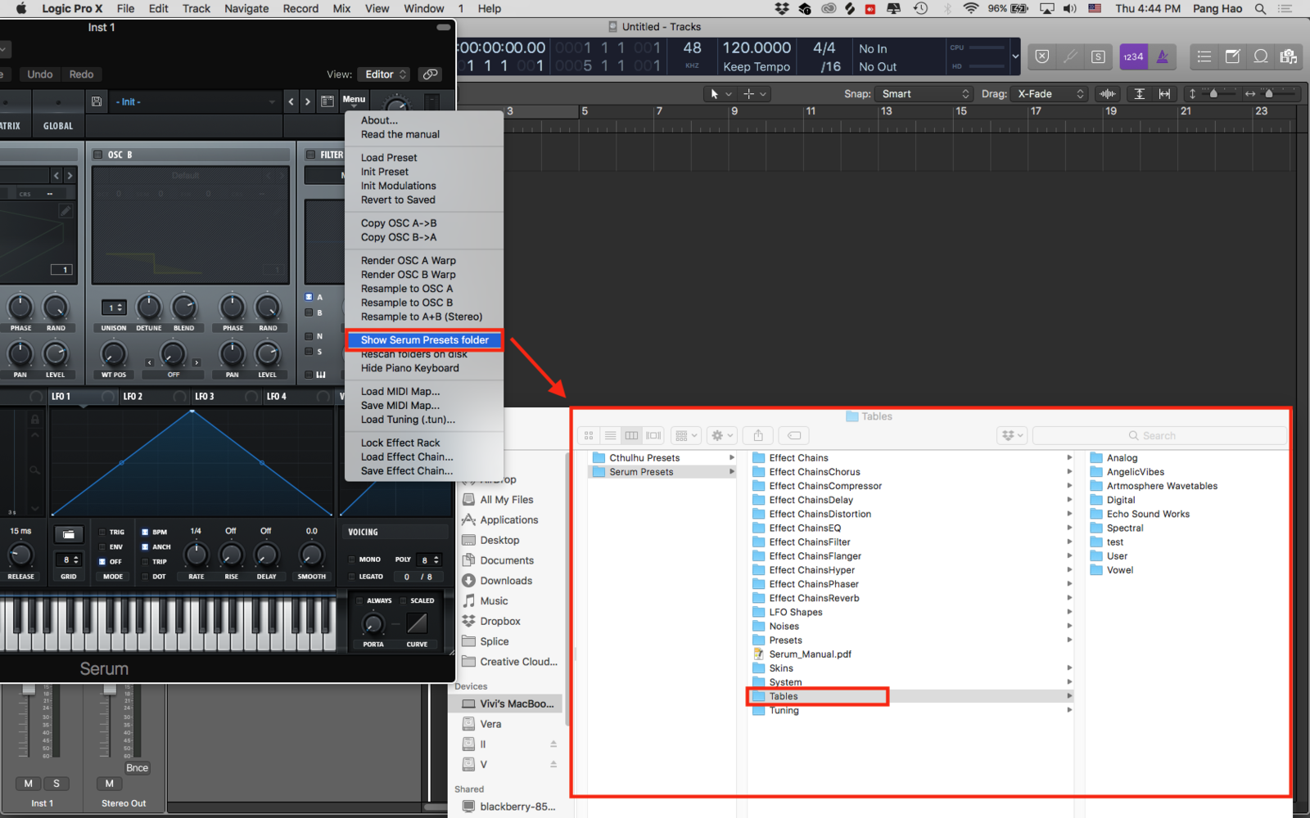Click Serum save preset disk icon
1310x818 pixels.
[97, 101]
